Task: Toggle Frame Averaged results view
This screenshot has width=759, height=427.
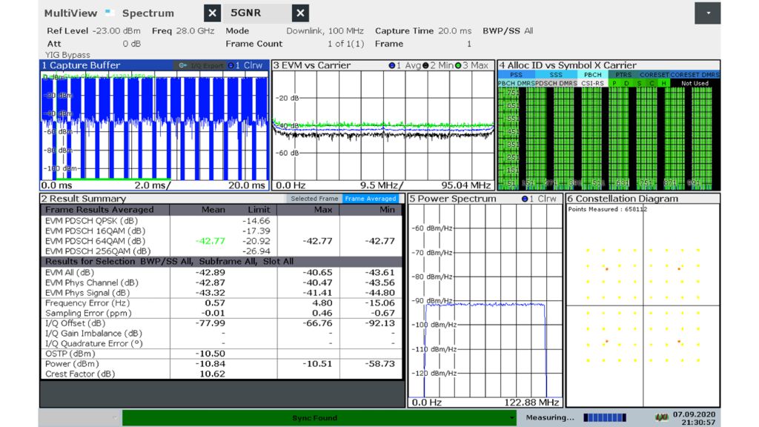Action: tap(370, 199)
